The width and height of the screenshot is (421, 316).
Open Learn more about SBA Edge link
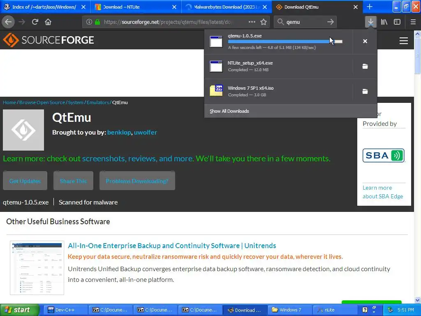point(383,192)
